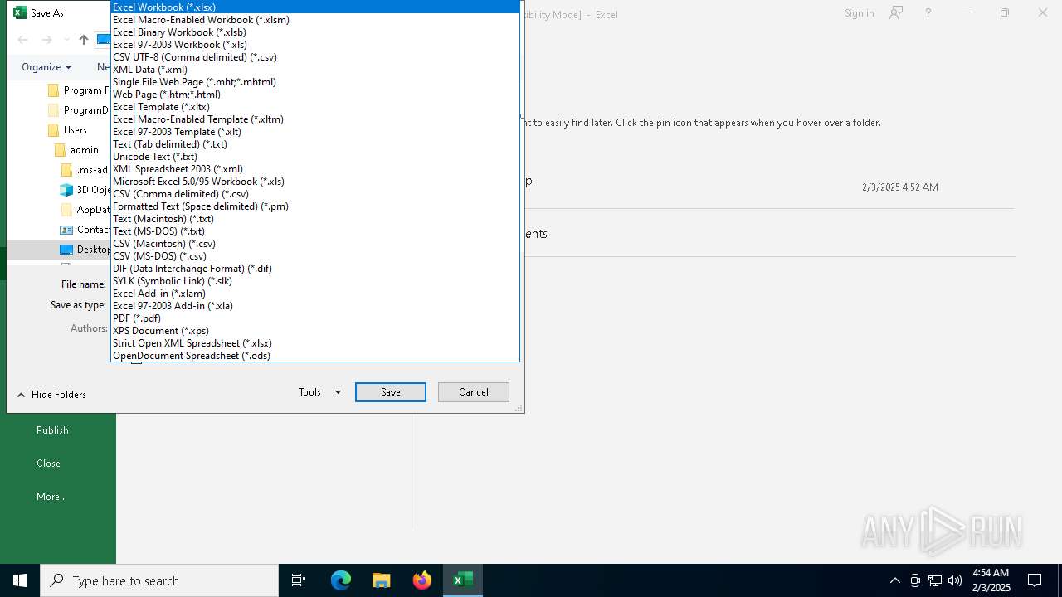This screenshot has width=1062, height=597.
Task: Select Excel Template (*.xltx)
Action: coord(315,107)
